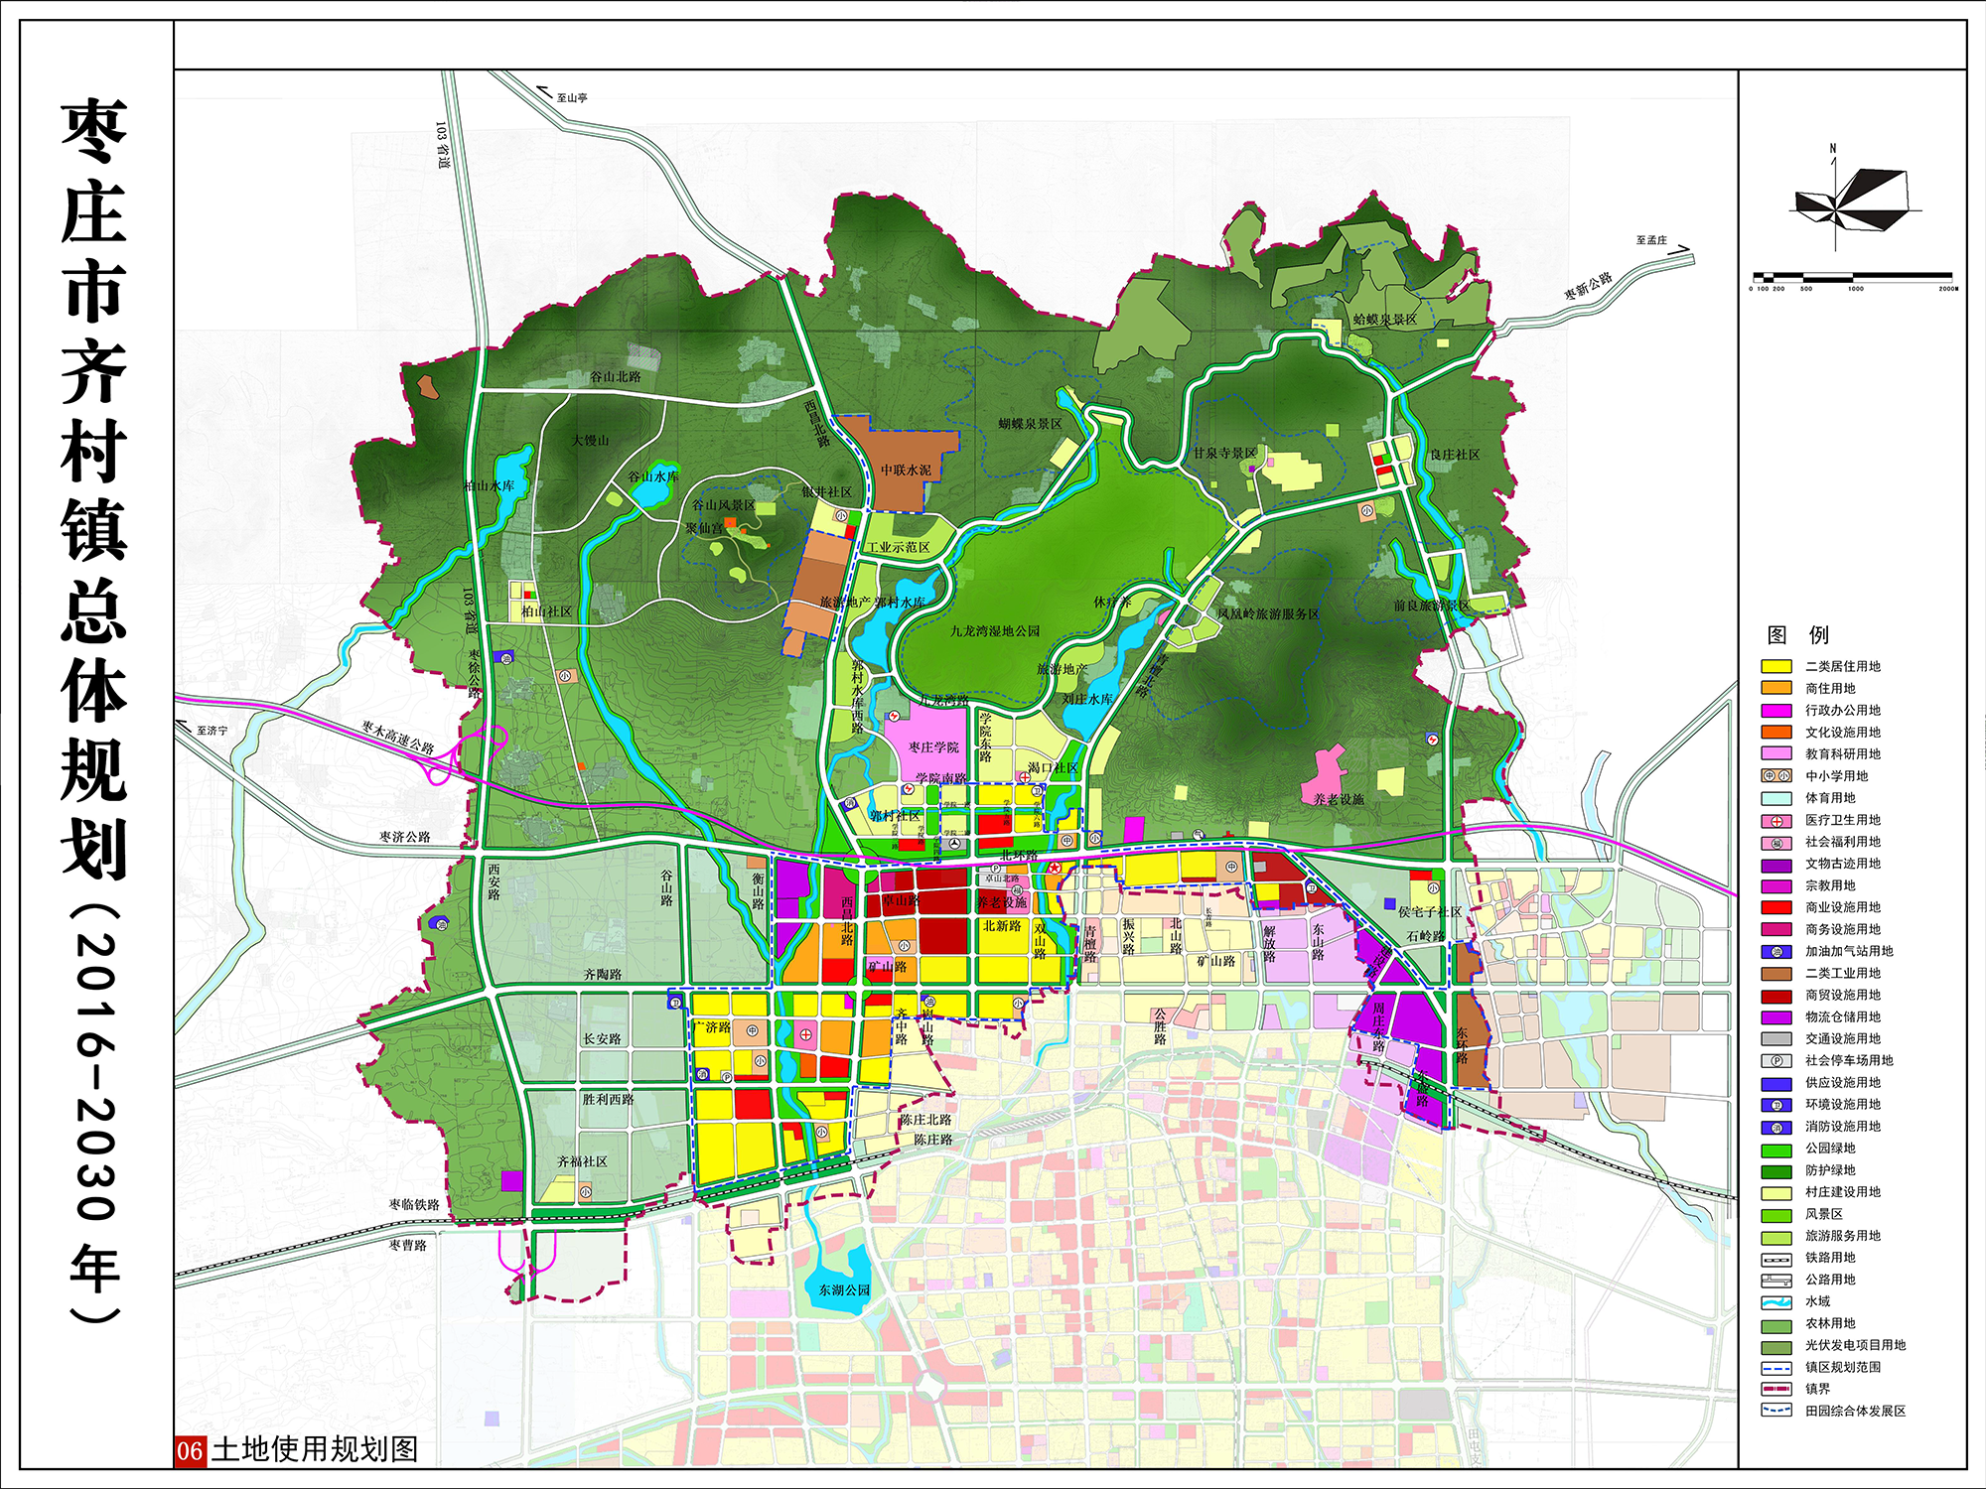Viewport: 1986px width, 1489px height.
Task: Click the 消防设施用地 legend symbol
Action: click(x=1776, y=1127)
